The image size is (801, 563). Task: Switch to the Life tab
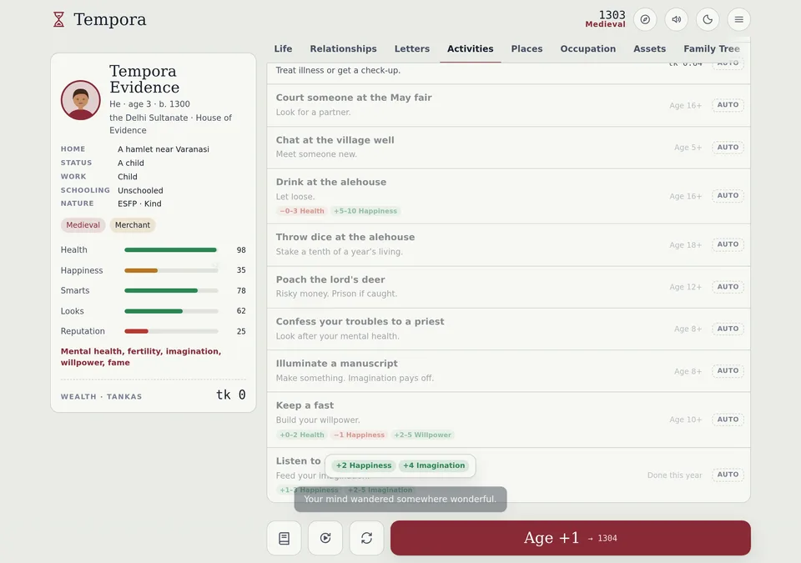point(283,49)
